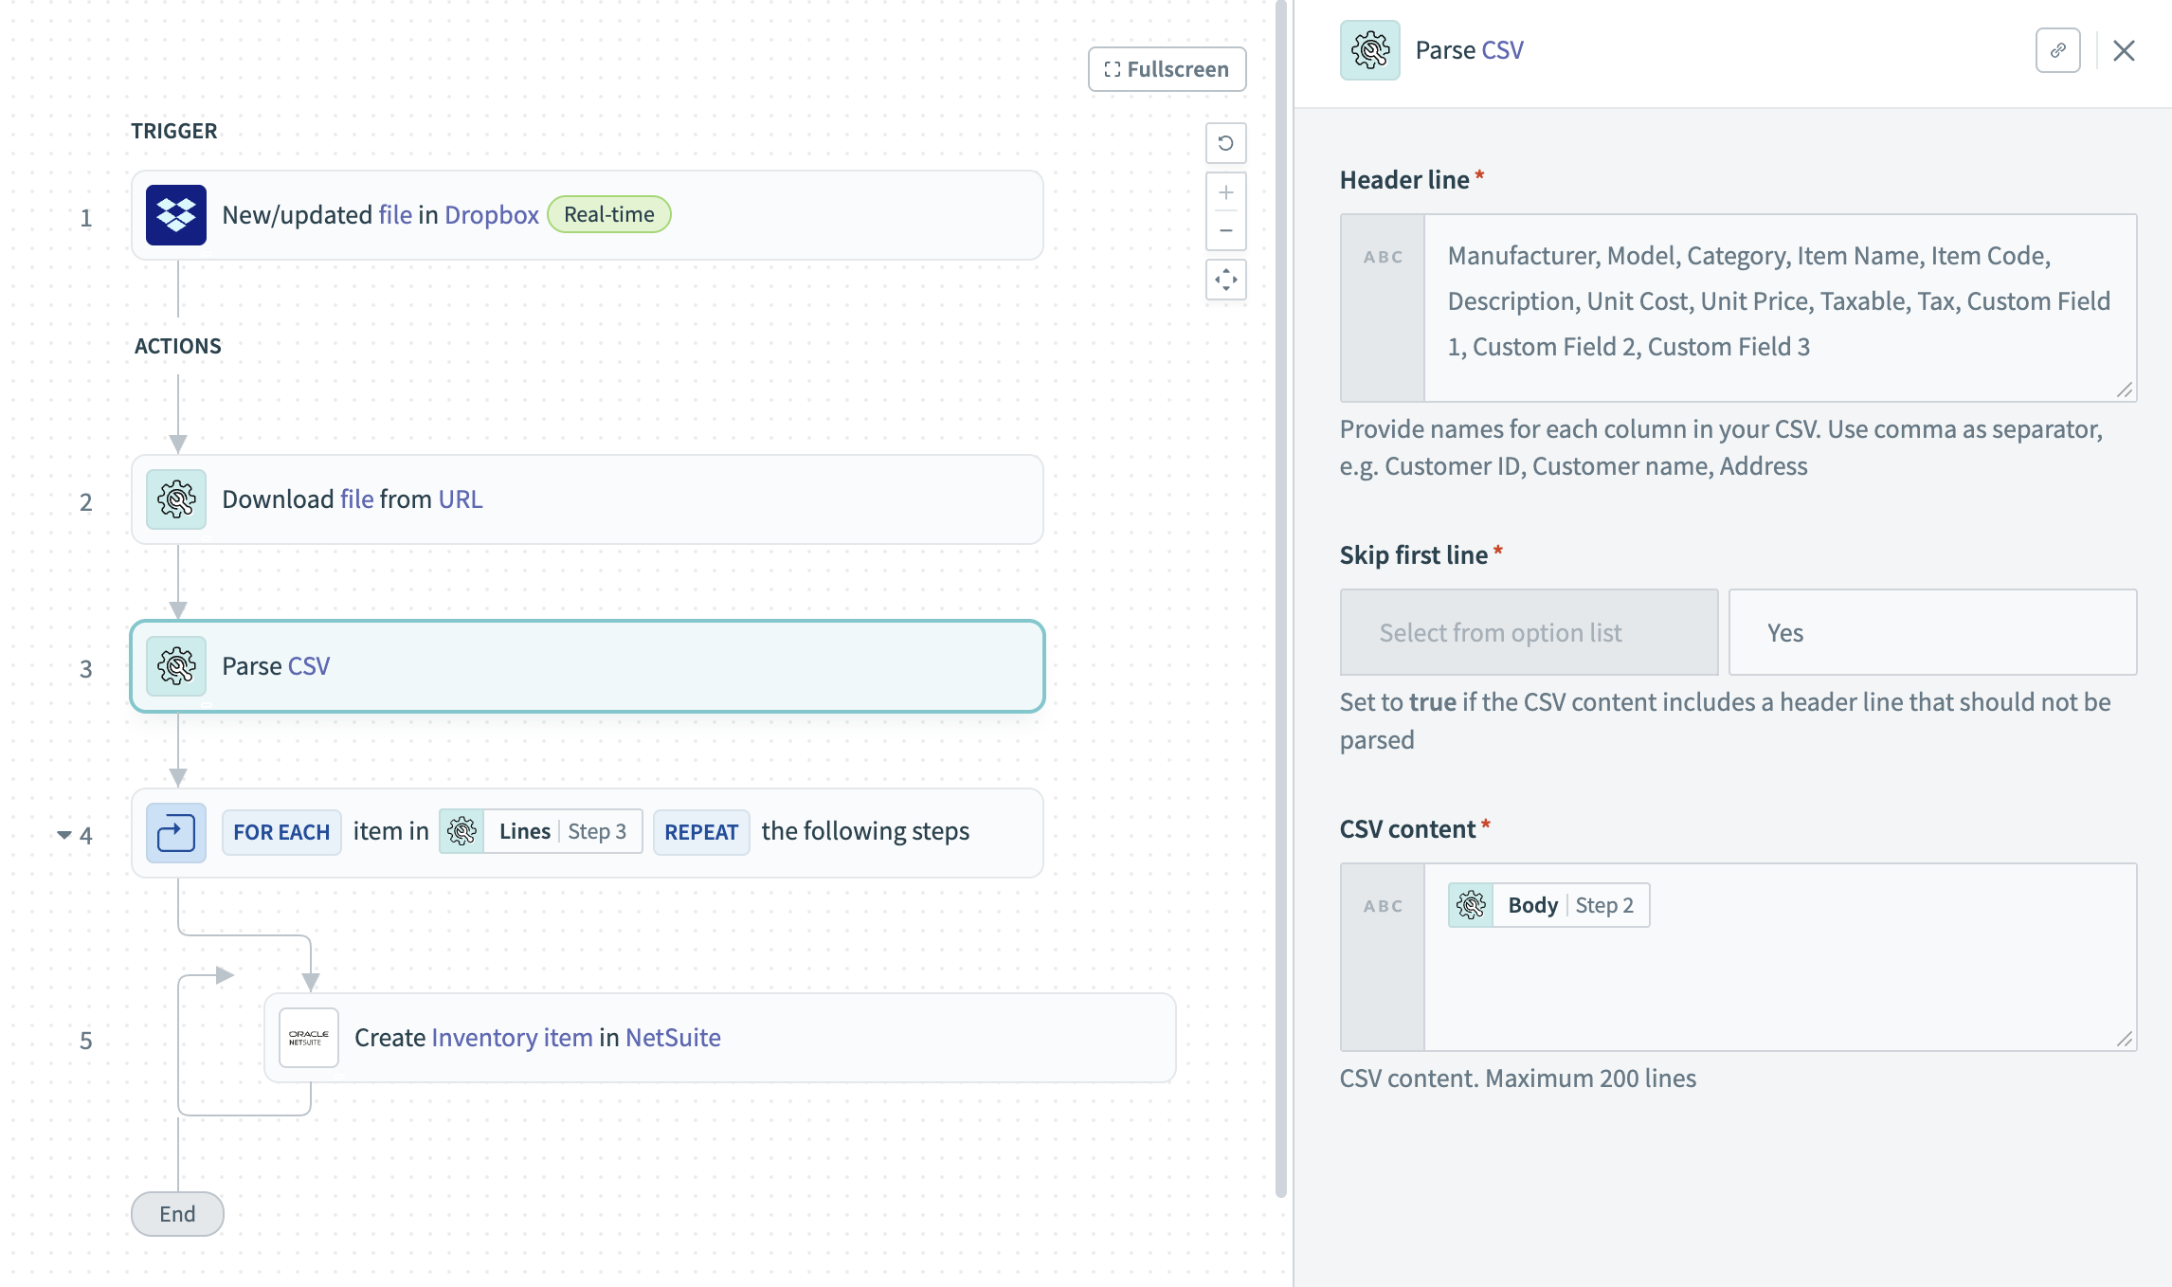Expand the FOR EACH item selector
Screen dimensions: 2172x1287
pyautogui.click(x=281, y=831)
